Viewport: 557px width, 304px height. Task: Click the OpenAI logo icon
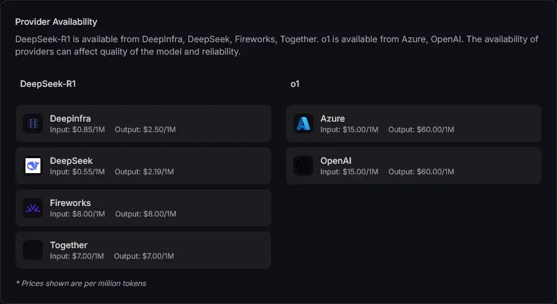click(x=303, y=166)
